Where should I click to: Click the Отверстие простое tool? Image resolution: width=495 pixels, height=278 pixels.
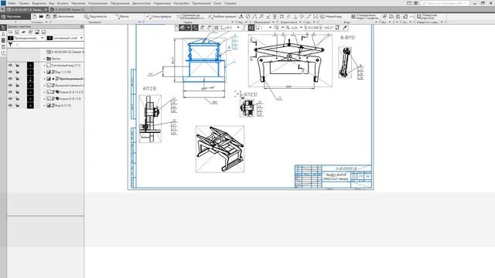pos(427,16)
